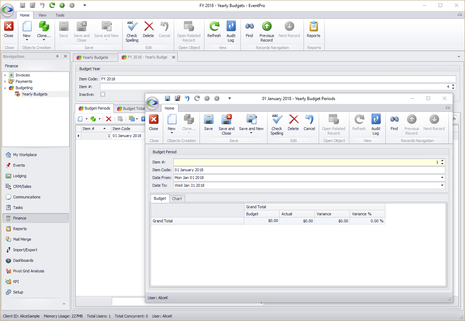
Task: Click the Item Code field FY 2018
Action: 278,79
